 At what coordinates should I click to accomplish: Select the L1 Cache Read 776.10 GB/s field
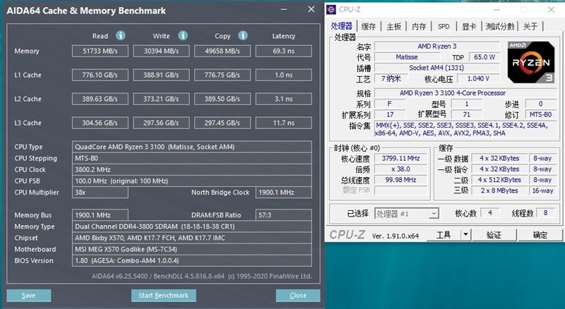[100, 75]
